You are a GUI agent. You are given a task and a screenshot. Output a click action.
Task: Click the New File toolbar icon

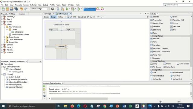3,9
